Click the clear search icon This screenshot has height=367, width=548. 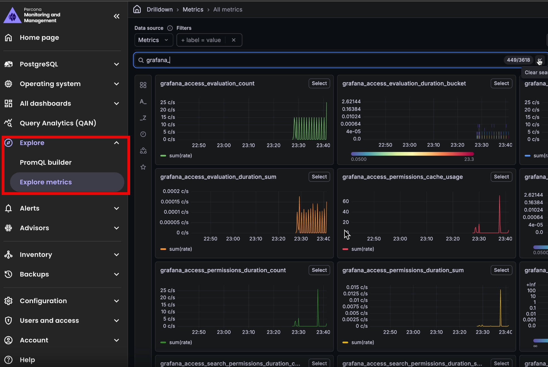(x=540, y=60)
